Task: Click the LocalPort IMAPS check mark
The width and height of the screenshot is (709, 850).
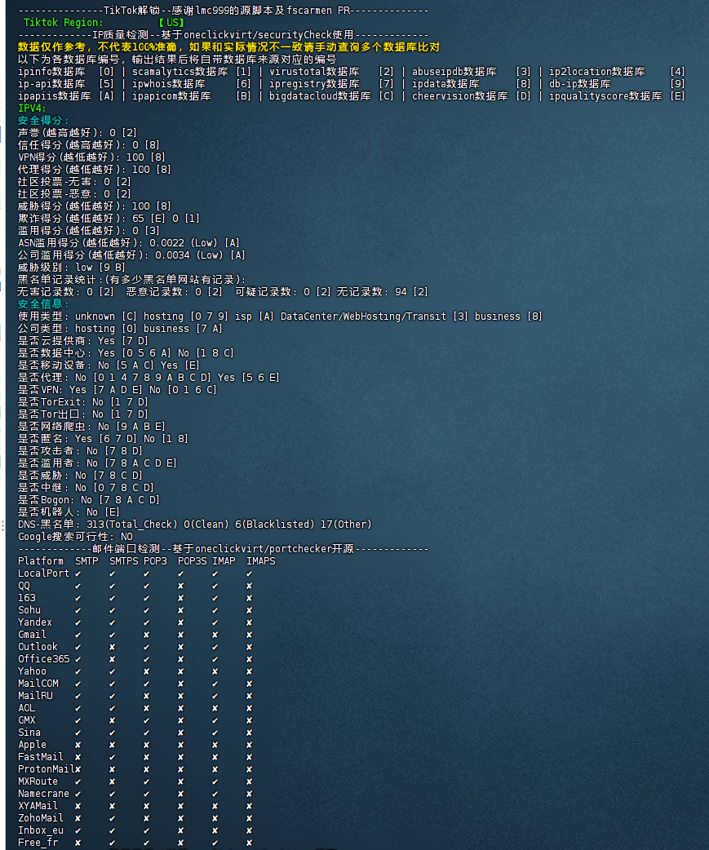Action: 249,573
